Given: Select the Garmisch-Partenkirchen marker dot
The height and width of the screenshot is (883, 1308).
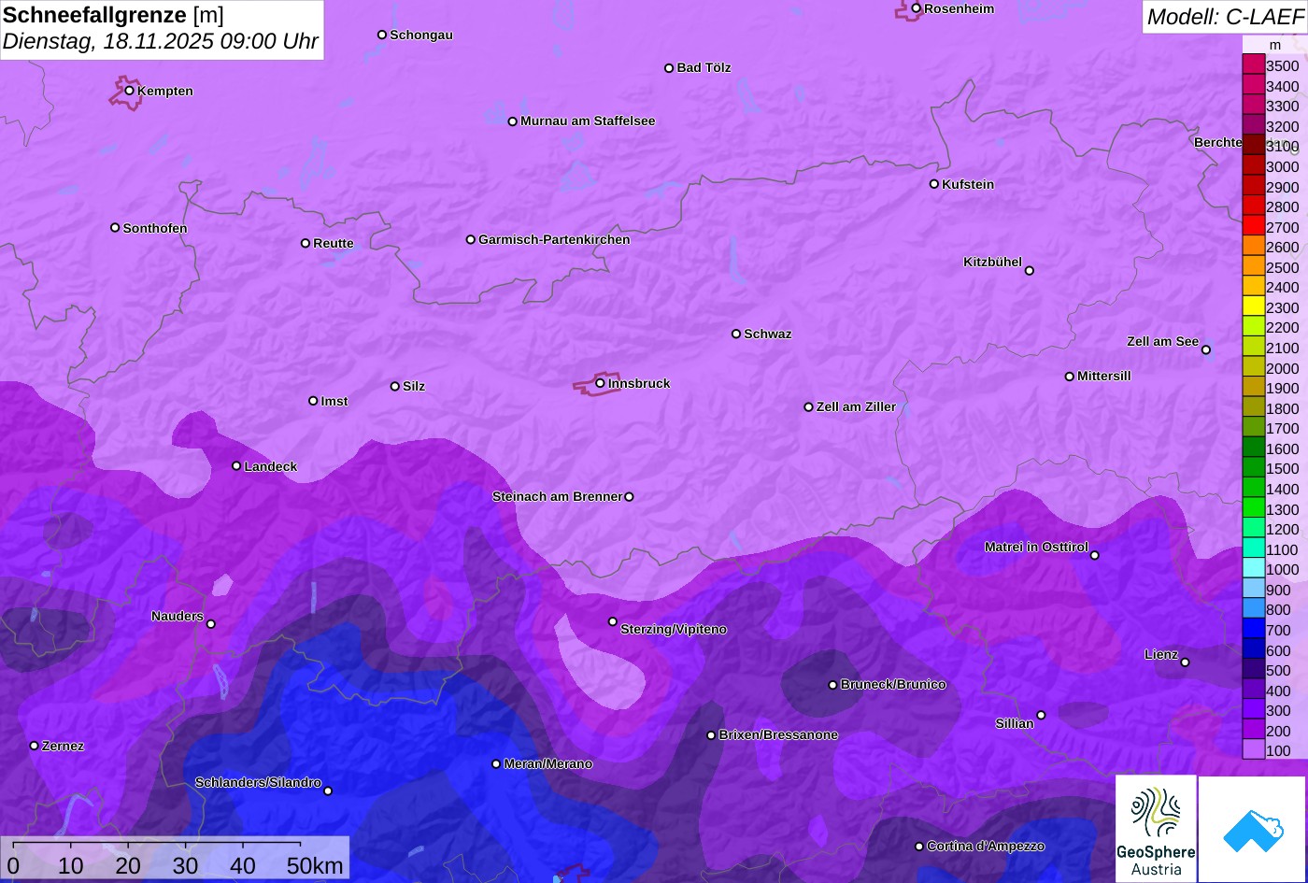Looking at the screenshot, I should click(471, 239).
